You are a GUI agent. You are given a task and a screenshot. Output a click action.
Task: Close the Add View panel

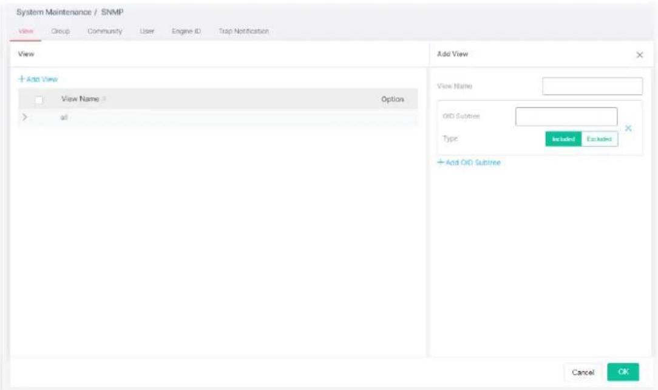pos(640,55)
